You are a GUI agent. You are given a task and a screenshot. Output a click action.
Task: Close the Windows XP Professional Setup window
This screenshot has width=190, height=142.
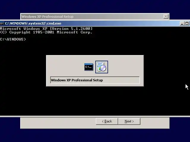coord(166,17)
